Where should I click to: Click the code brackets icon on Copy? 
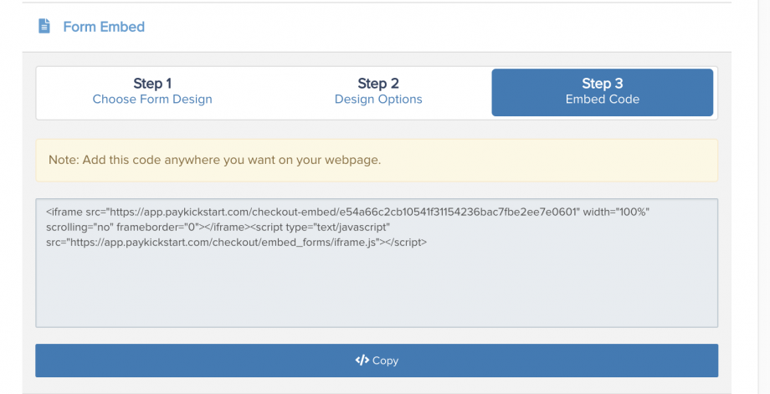tap(362, 361)
